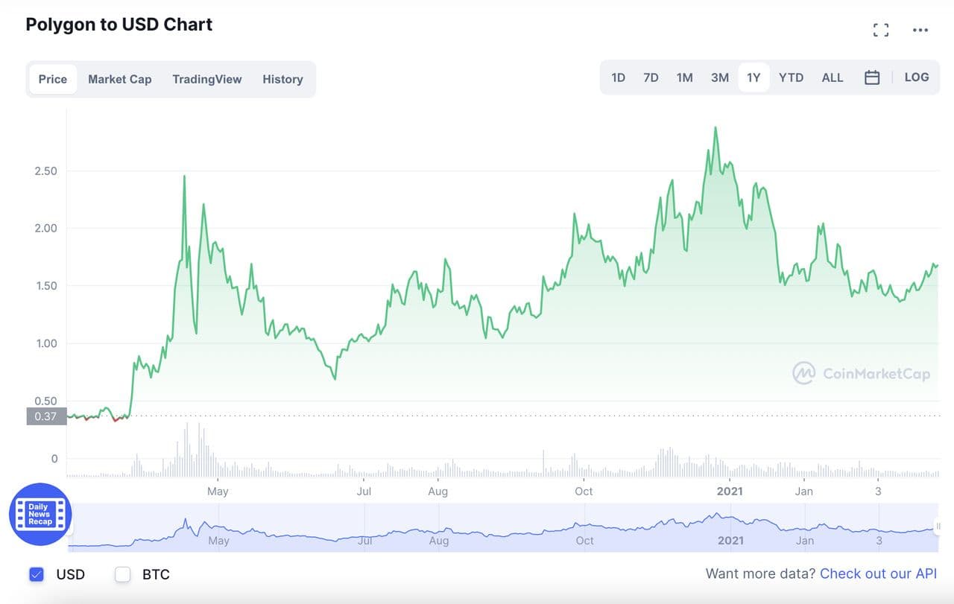Enter fullscreen chart view
This screenshot has width=954, height=604.
pyautogui.click(x=881, y=30)
